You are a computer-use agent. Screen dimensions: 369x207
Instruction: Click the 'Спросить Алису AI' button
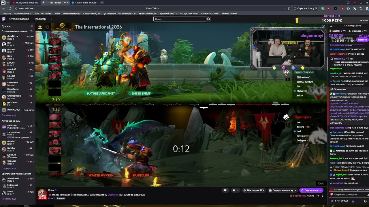click(x=305, y=8)
